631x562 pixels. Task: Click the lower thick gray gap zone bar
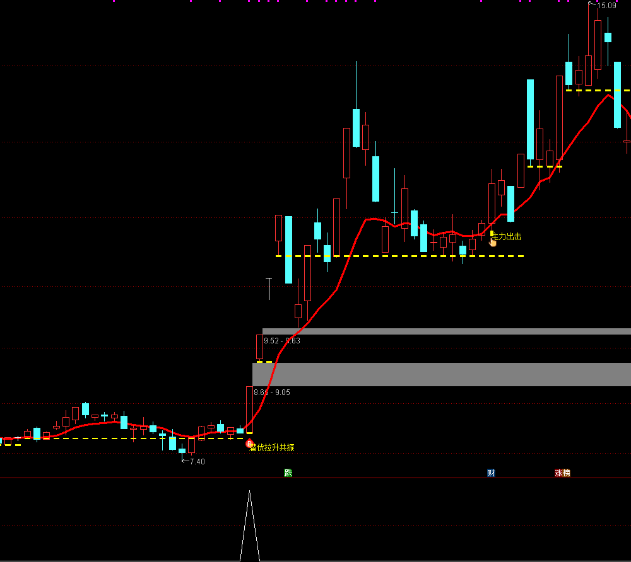pos(442,374)
